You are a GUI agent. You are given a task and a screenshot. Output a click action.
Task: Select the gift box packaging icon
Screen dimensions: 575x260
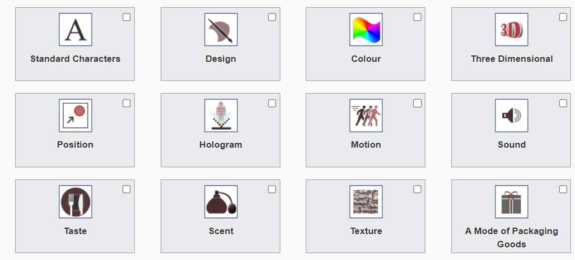[511, 201]
